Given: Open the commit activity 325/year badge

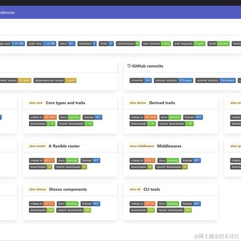Looking at the screenshot, I should click(x=173, y=80).
